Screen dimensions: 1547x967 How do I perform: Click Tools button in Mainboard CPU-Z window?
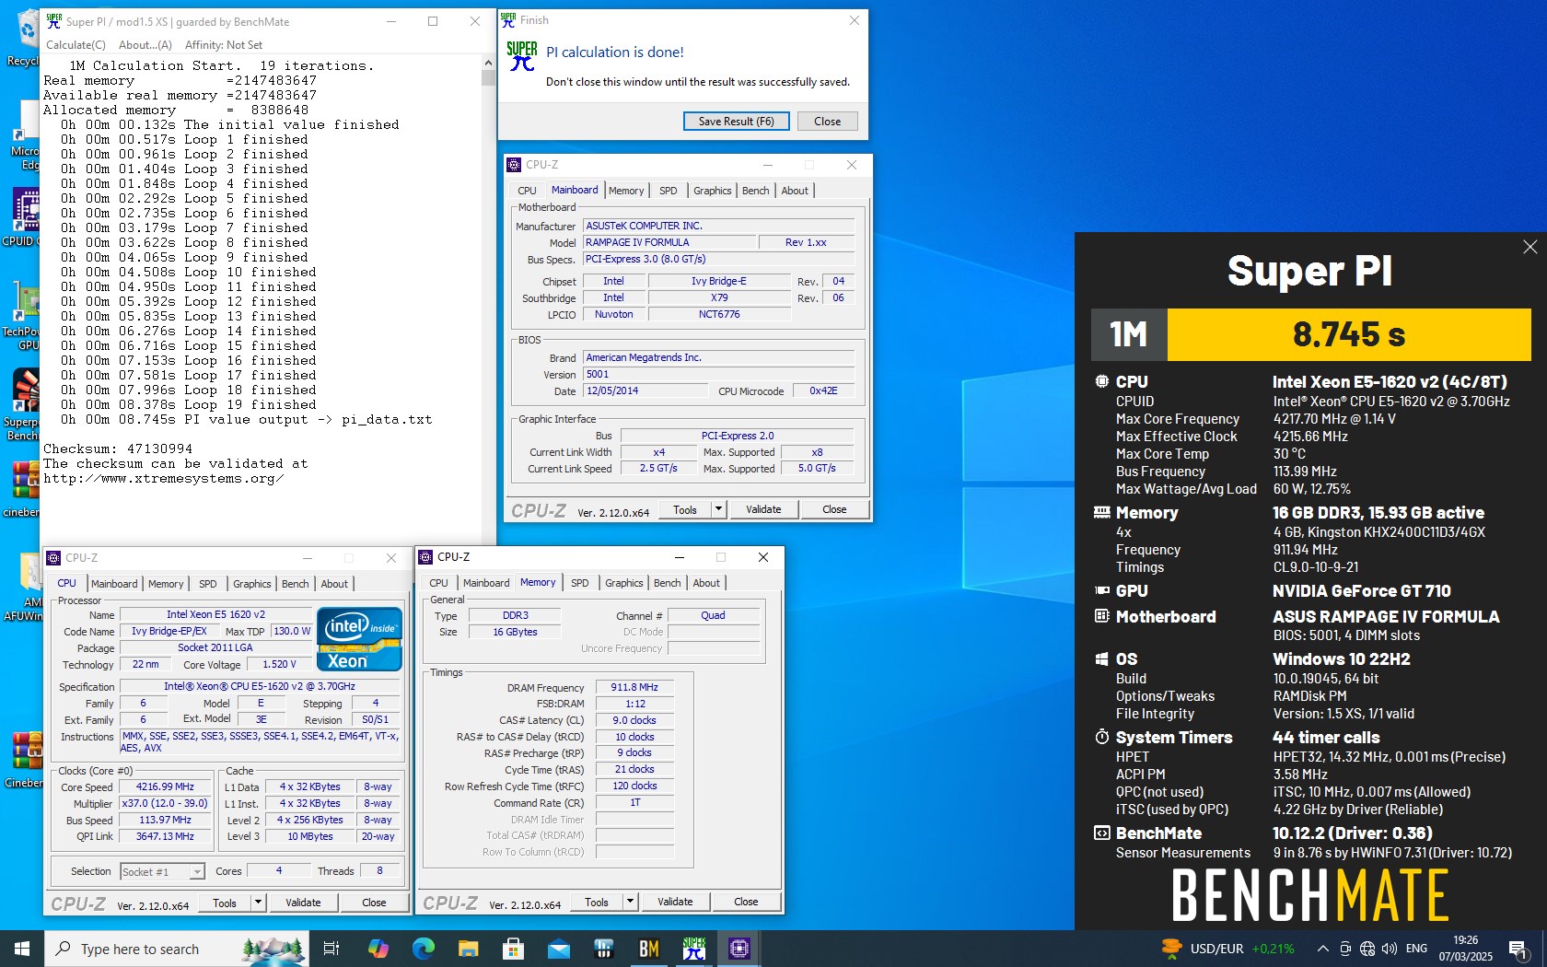point(685,509)
